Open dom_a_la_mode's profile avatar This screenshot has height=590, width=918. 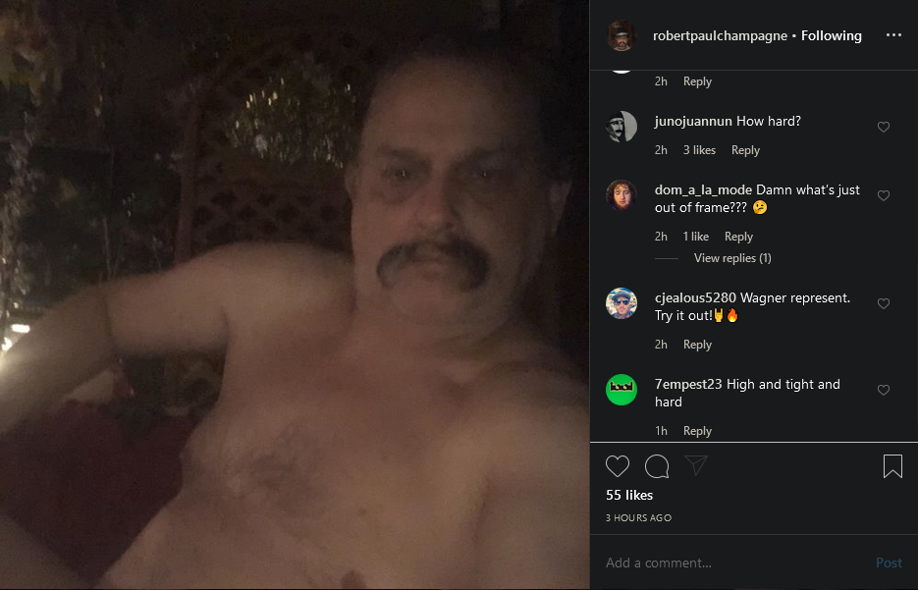click(621, 195)
